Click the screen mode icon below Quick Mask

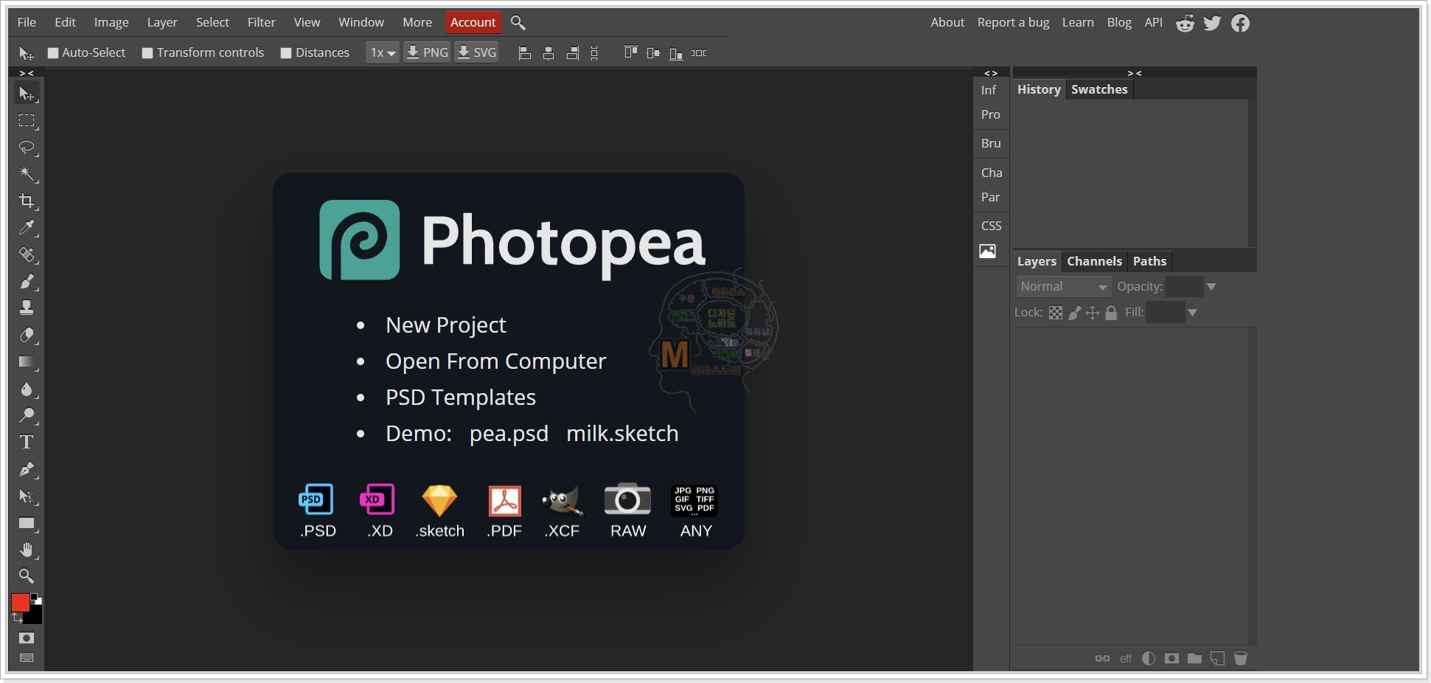click(x=27, y=658)
